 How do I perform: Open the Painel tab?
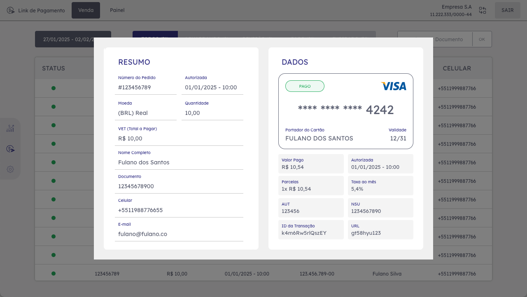coord(117,10)
